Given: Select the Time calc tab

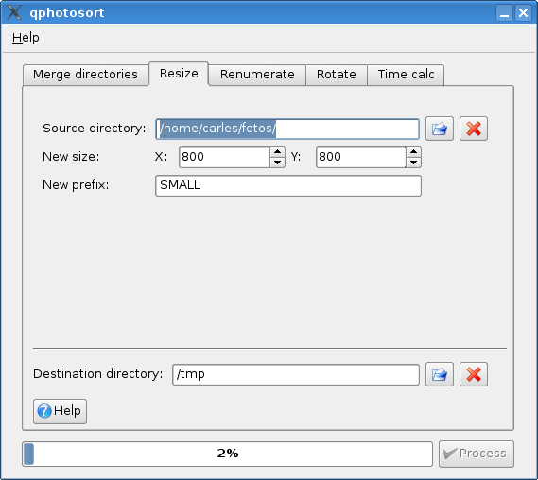Looking at the screenshot, I should (x=406, y=75).
